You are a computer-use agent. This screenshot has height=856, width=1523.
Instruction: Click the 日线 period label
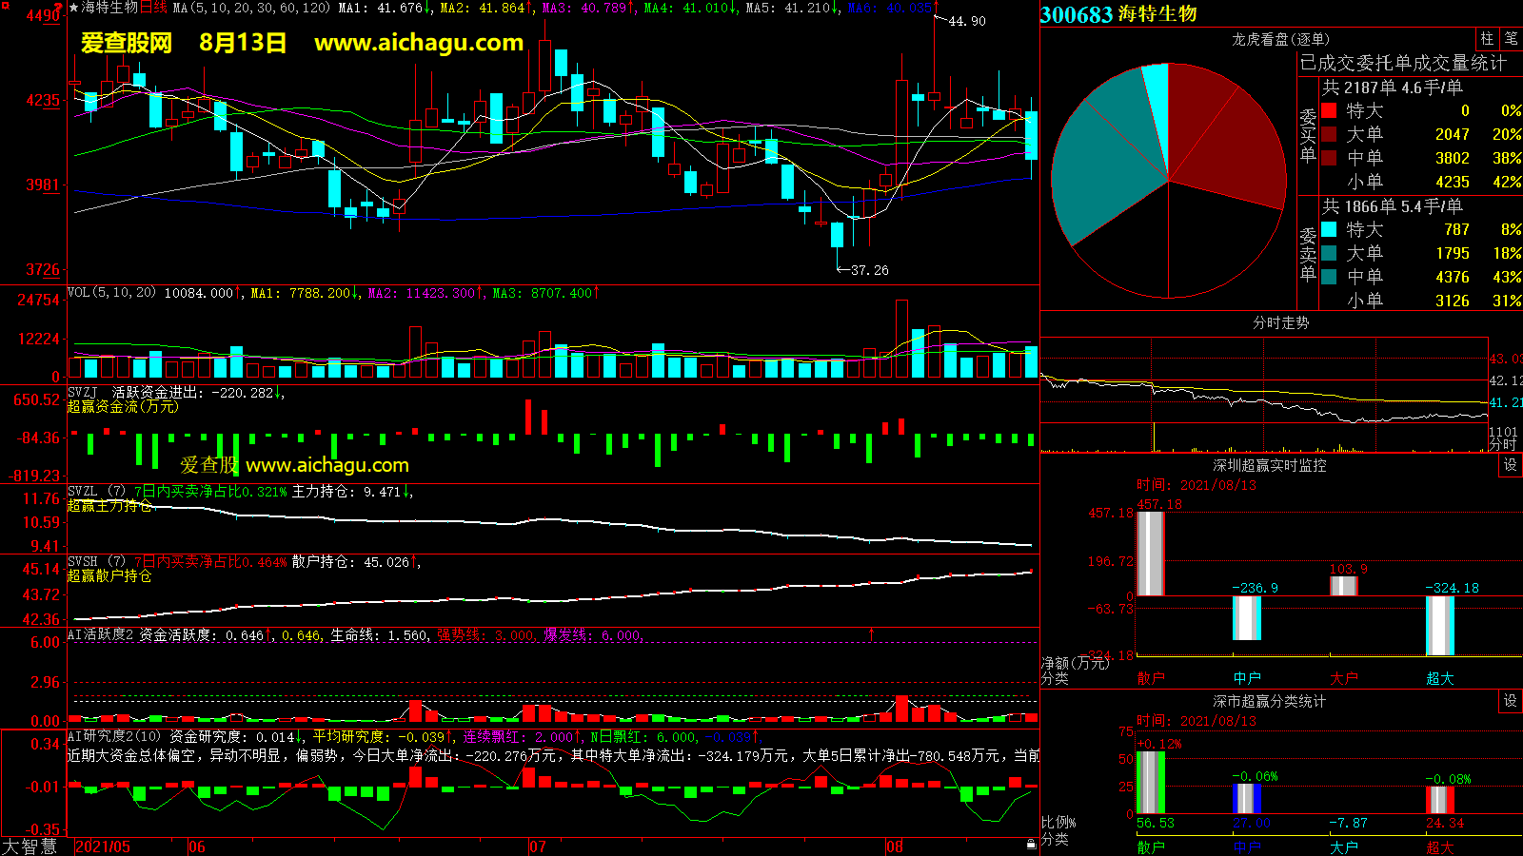pos(153,8)
